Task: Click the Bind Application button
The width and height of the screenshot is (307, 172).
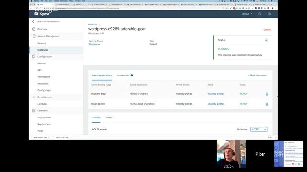Action: (x=258, y=75)
